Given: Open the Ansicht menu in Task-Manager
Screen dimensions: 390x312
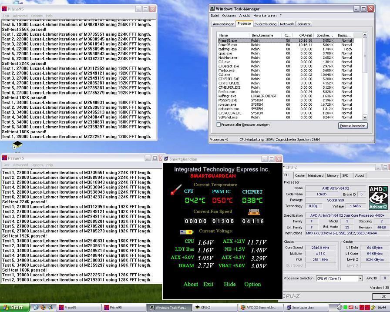Looking at the screenshot, I should point(245,15).
